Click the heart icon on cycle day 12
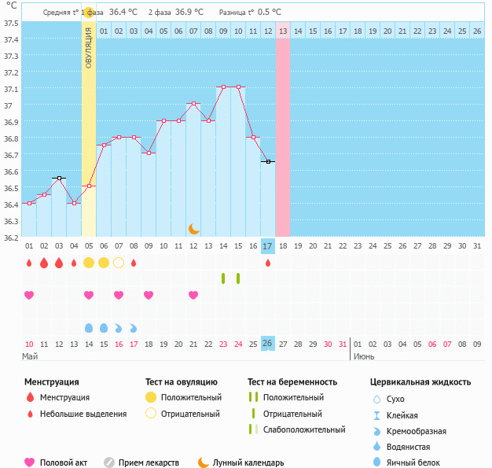Viewport: 492px width, 468px height. click(x=193, y=295)
